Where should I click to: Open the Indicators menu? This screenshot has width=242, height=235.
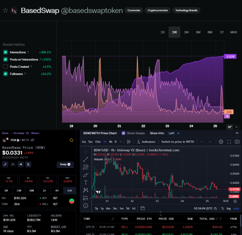tap(146, 142)
